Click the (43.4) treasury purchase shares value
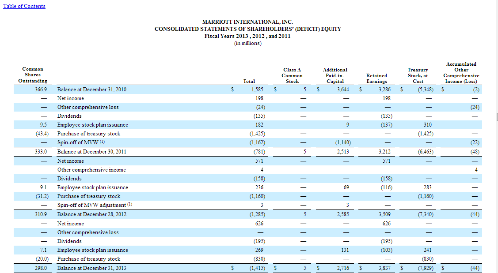The width and height of the screenshot is (498, 273). 42,134
